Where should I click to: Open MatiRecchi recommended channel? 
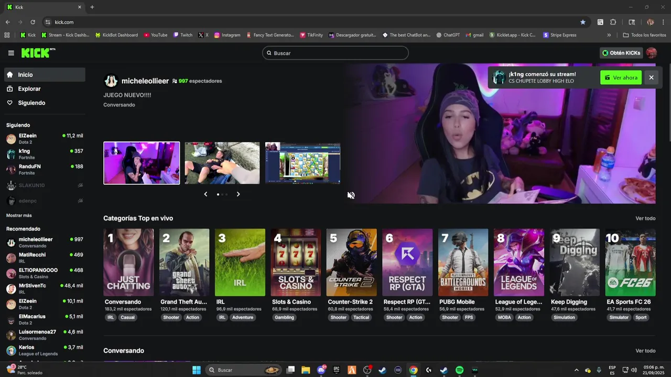[x=45, y=258]
